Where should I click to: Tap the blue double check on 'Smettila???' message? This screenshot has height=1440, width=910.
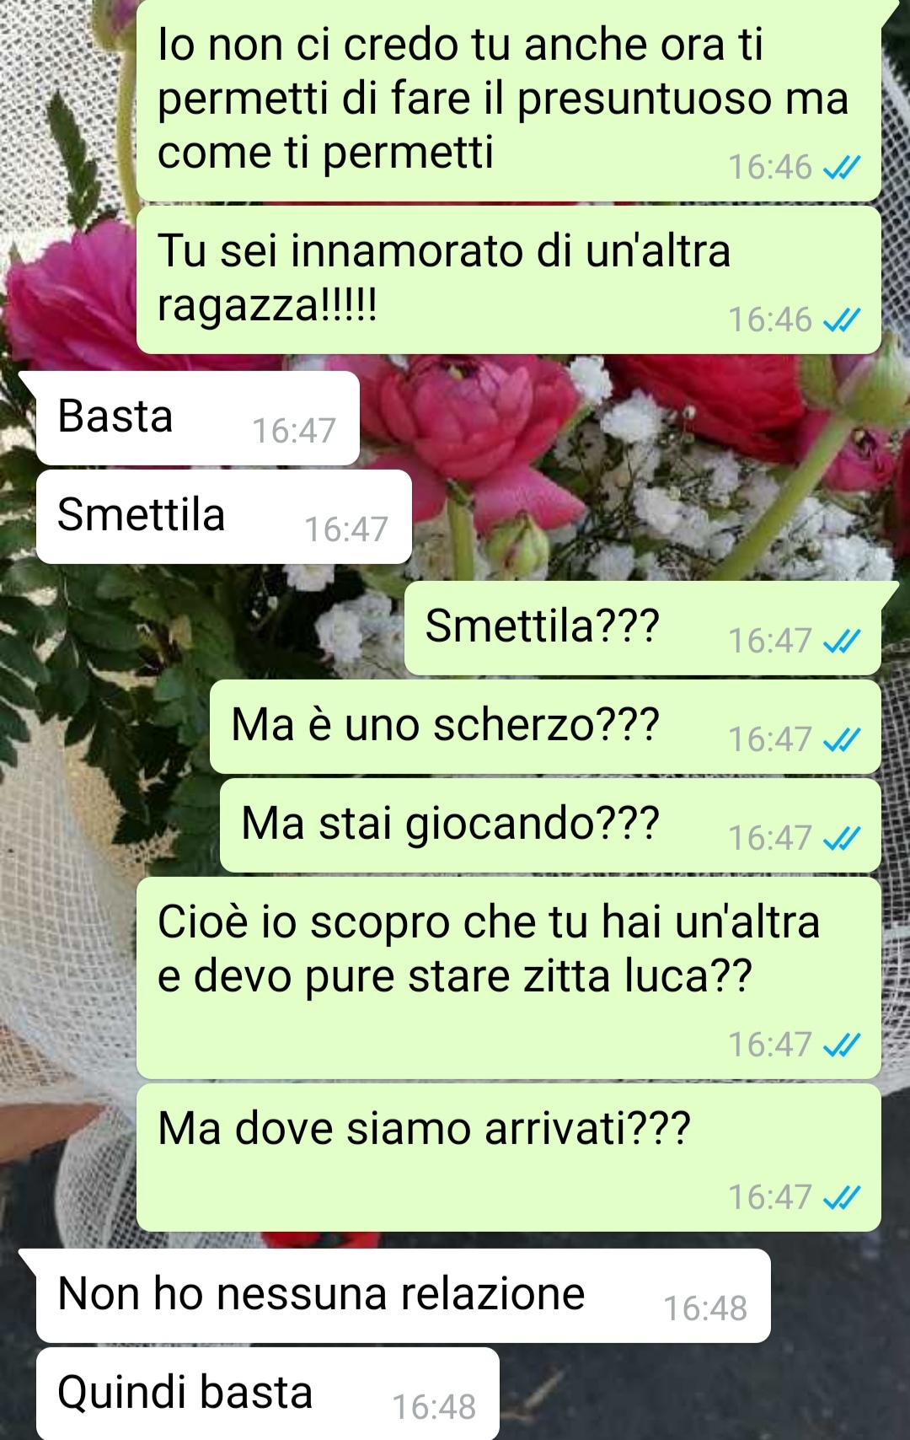pos(841,641)
